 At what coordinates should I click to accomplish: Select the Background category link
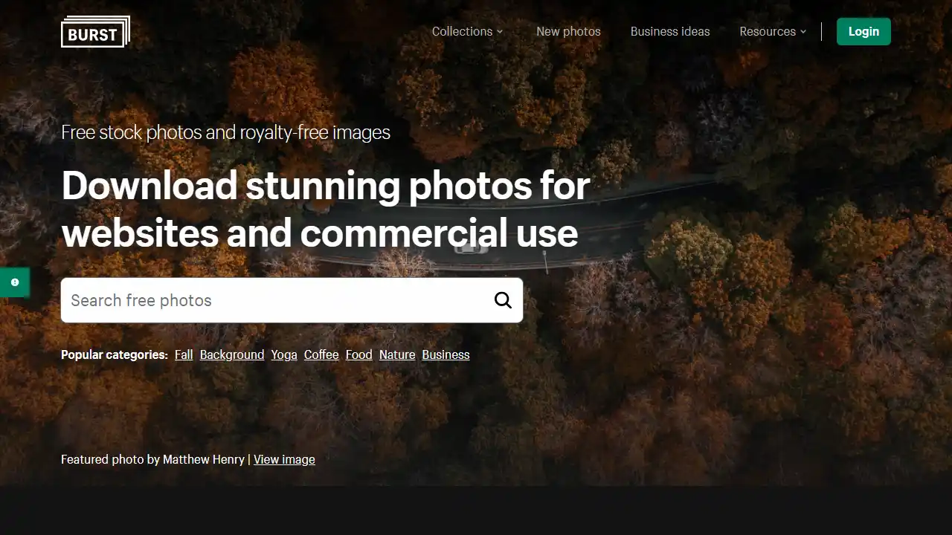(x=232, y=354)
